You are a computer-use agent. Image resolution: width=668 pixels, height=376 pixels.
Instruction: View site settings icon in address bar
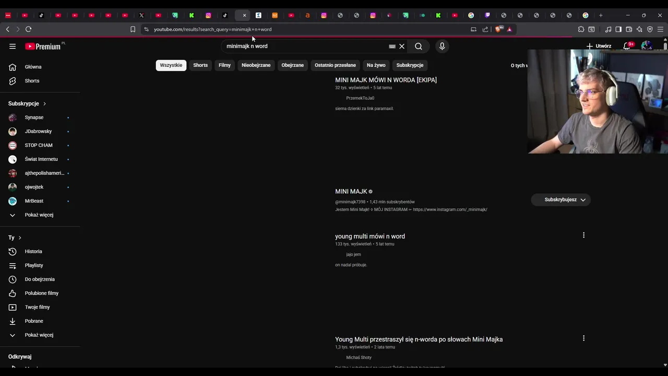click(146, 29)
